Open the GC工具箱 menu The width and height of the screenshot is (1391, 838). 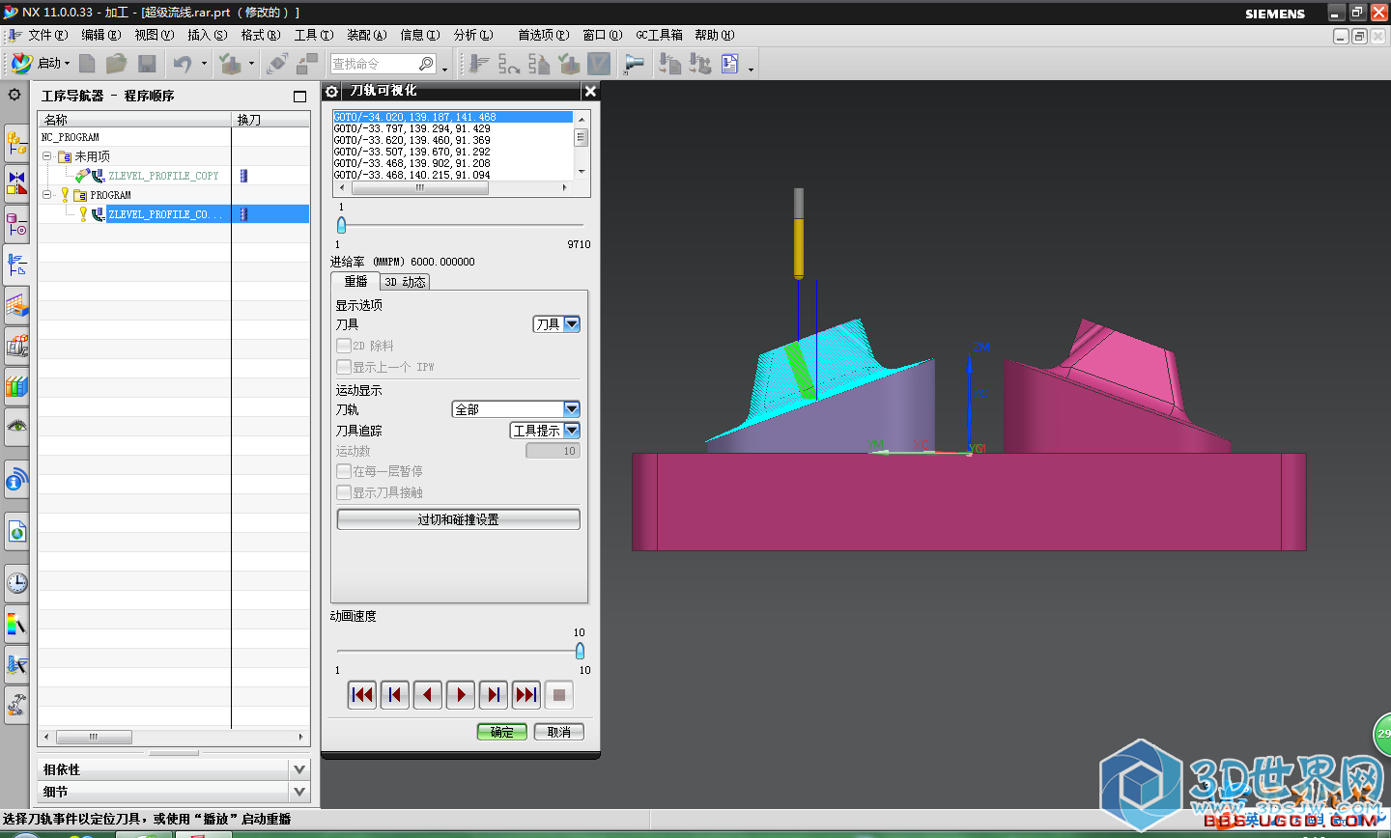tap(659, 35)
